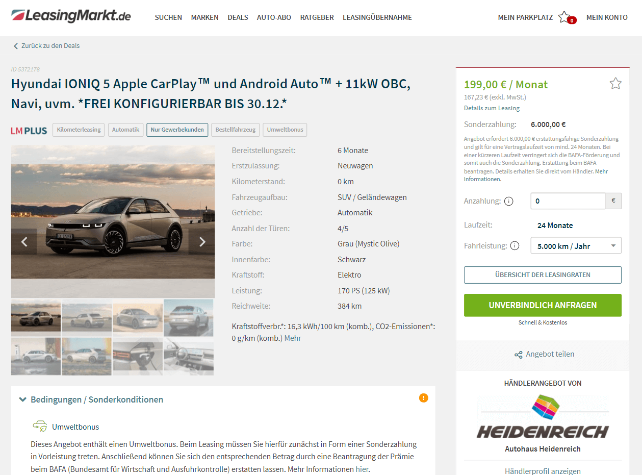This screenshot has width=642, height=475.
Task: Click UNVERBINDLICH ANFRAGEN button
Action: (543, 305)
